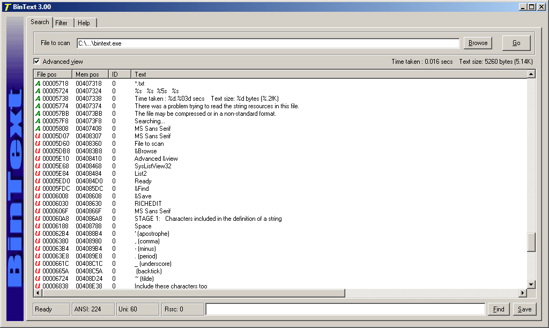This screenshot has height=328, width=549.
Task: Select the MS Sans Serif row at 00005D07
Action: click(280, 136)
